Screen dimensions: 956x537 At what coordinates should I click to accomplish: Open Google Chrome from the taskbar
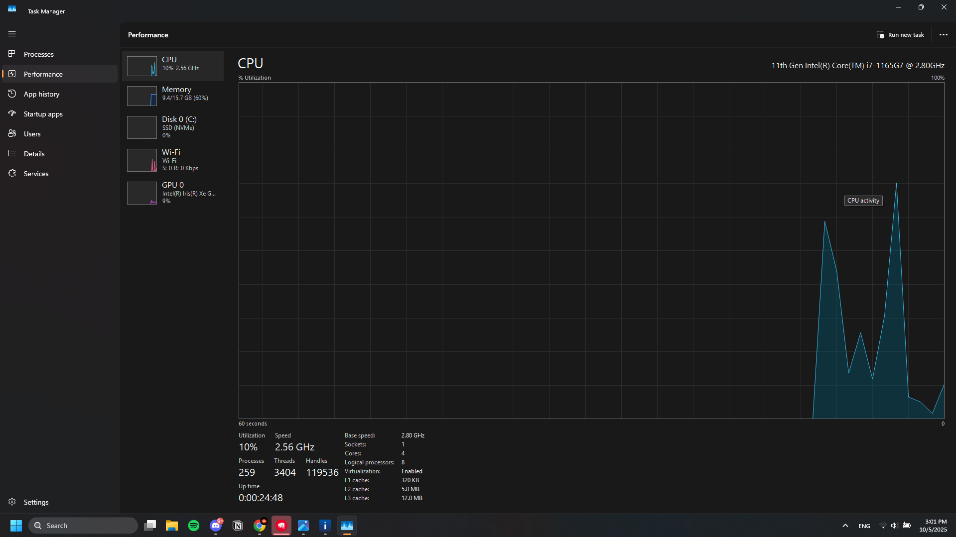point(260,526)
